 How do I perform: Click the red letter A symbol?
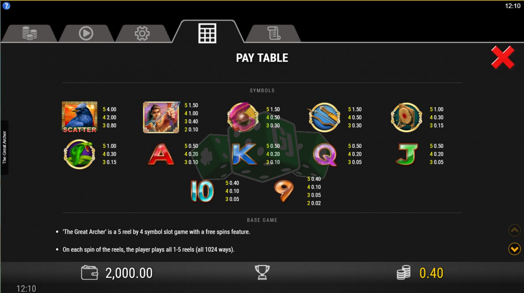pyautogui.click(x=161, y=154)
